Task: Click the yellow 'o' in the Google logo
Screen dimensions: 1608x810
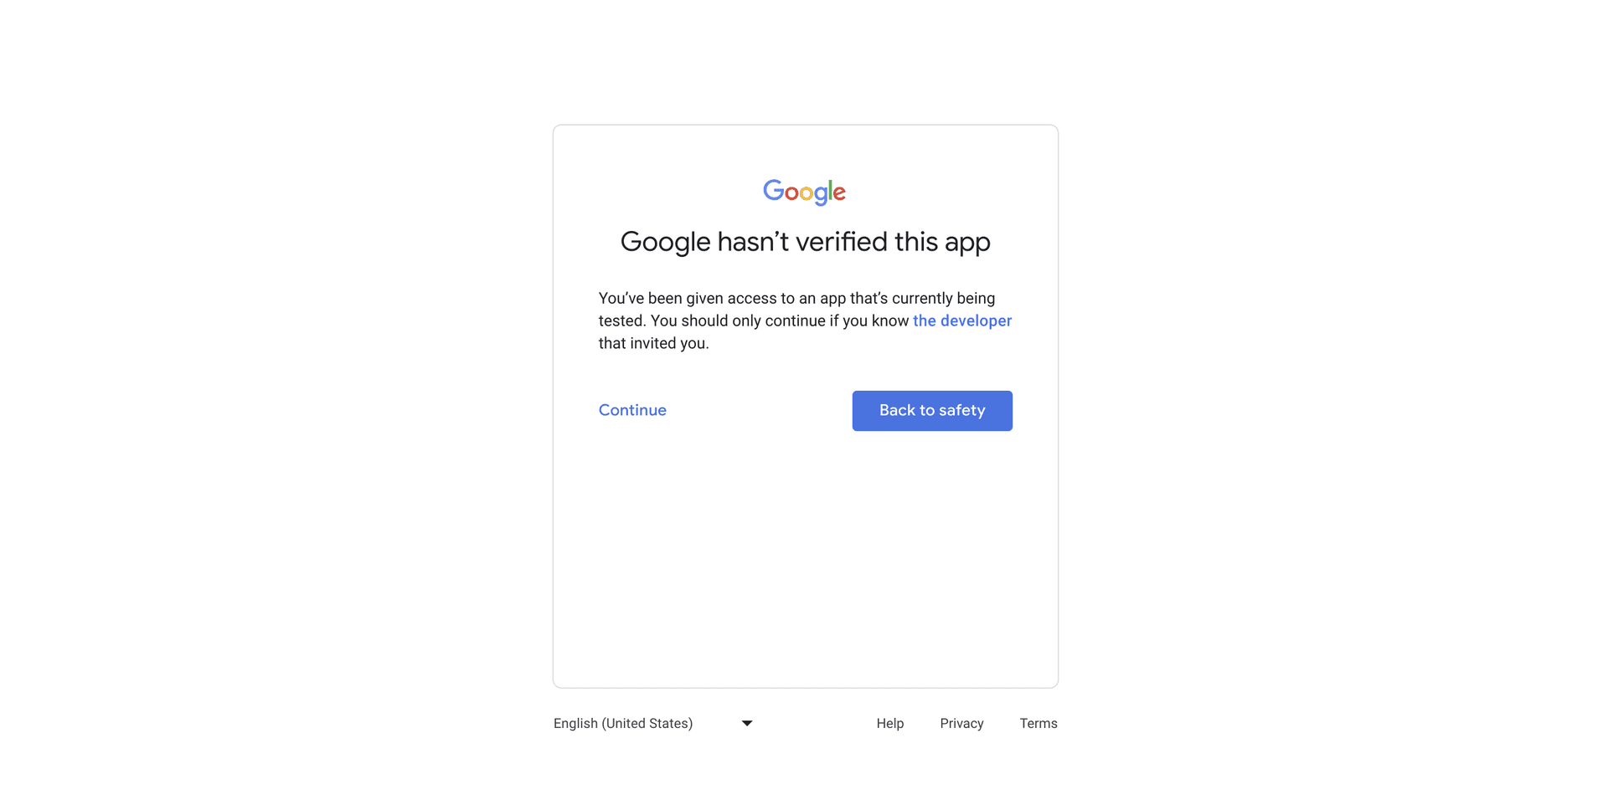Action: coord(807,193)
